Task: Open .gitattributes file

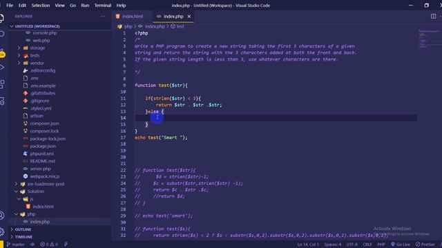Action: (43, 93)
